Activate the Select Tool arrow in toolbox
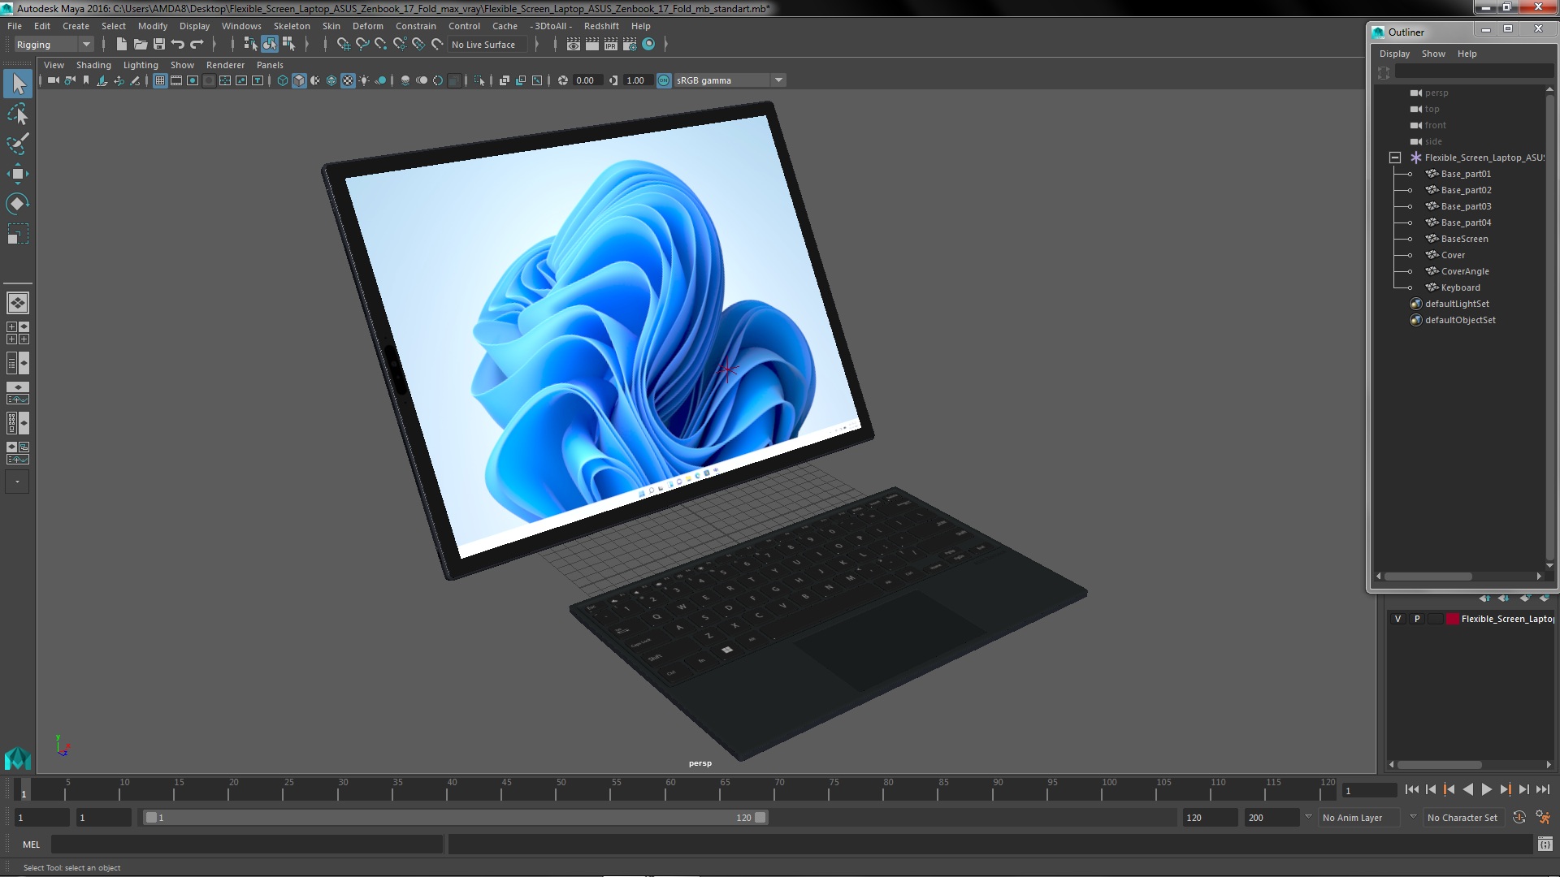Viewport: 1560px width, 877px height. (x=18, y=84)
